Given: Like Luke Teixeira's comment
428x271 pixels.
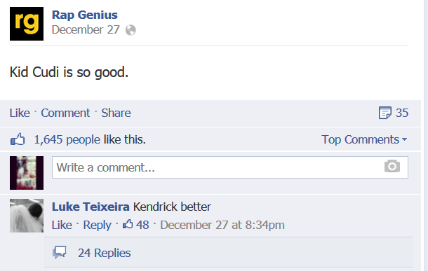Looking at the screenshot, I should click(x=62, y=225).
